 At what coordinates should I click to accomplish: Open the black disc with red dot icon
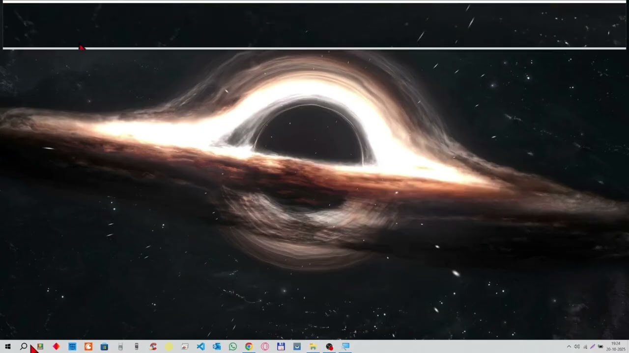329,347
